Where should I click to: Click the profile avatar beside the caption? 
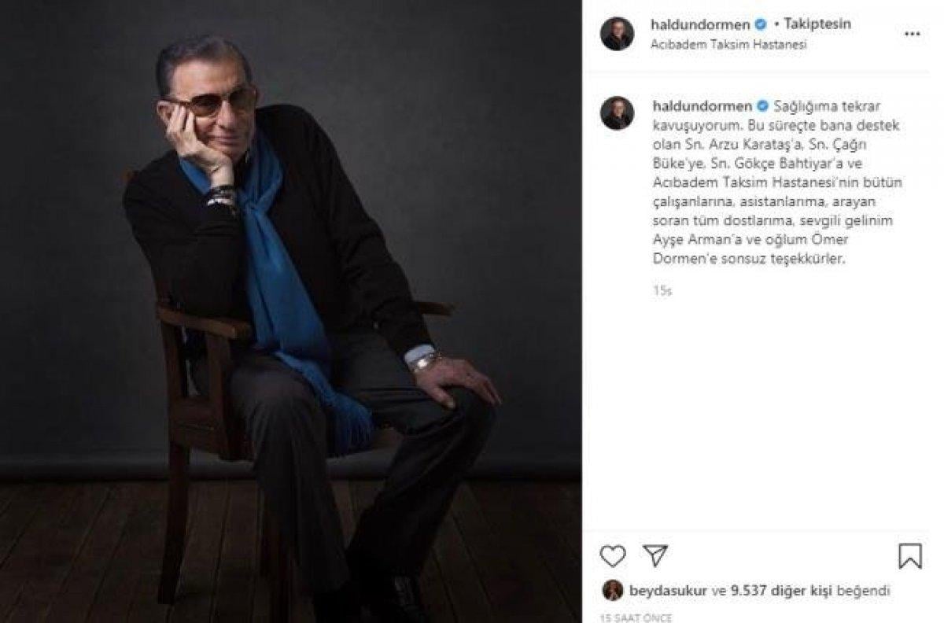617,113
